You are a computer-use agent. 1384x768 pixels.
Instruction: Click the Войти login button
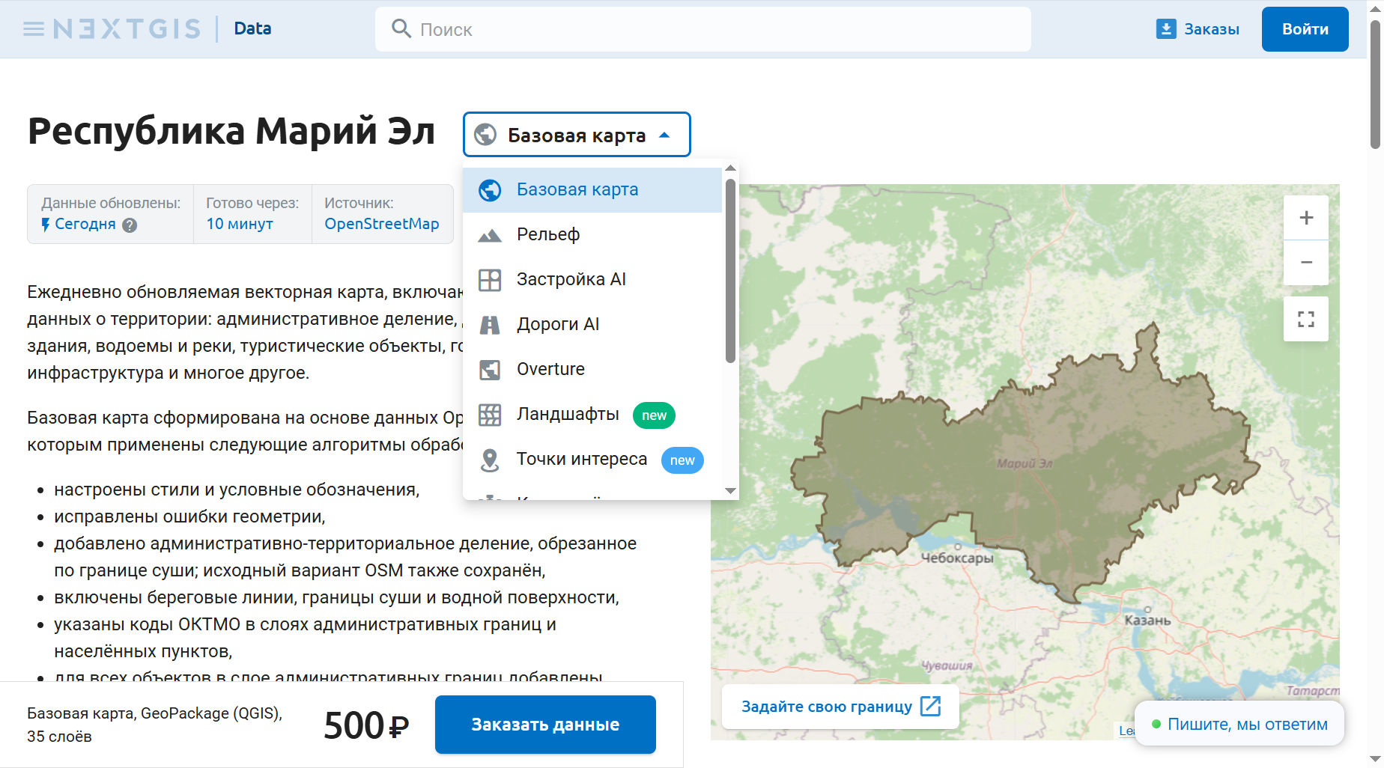pos(1305,29)
